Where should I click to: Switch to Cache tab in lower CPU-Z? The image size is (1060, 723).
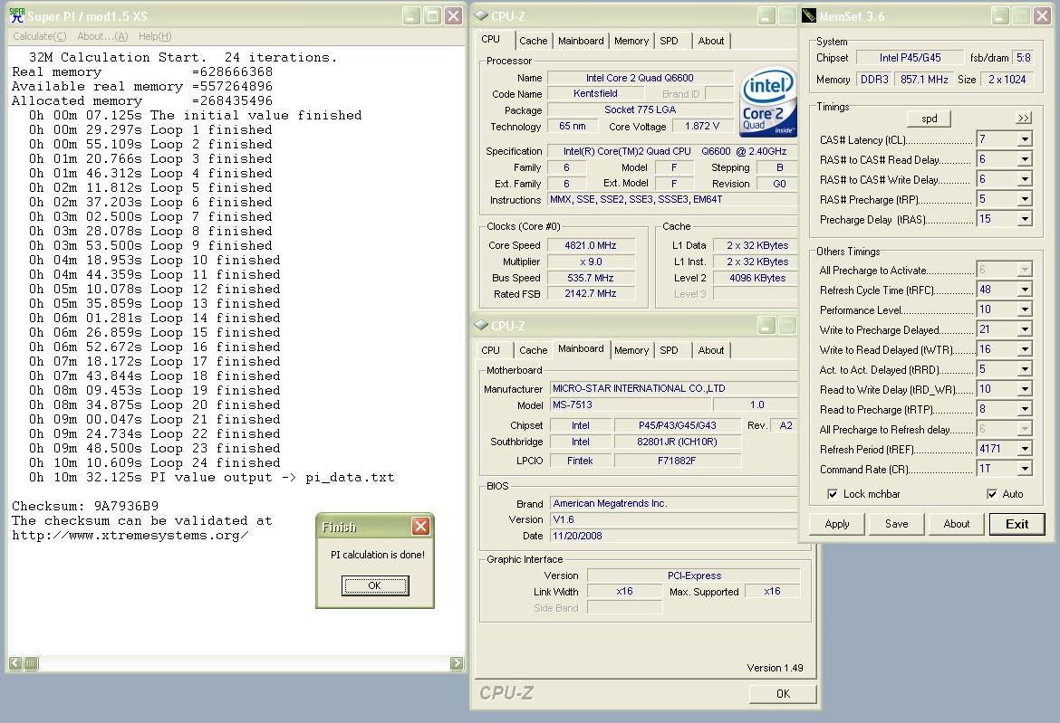(534, 350)
